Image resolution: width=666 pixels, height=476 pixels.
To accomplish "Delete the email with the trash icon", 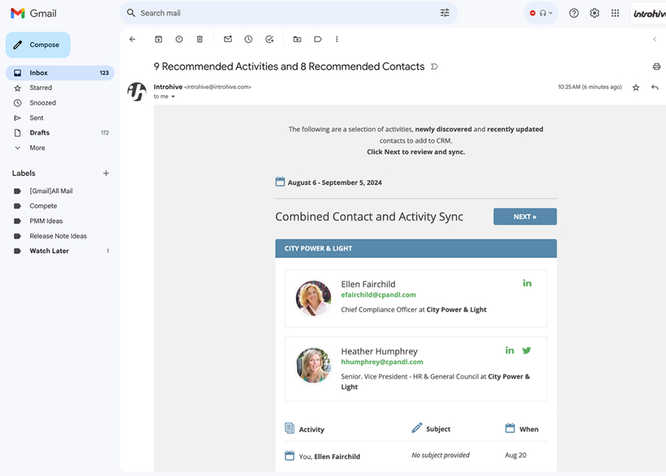I will pos(200,39).
